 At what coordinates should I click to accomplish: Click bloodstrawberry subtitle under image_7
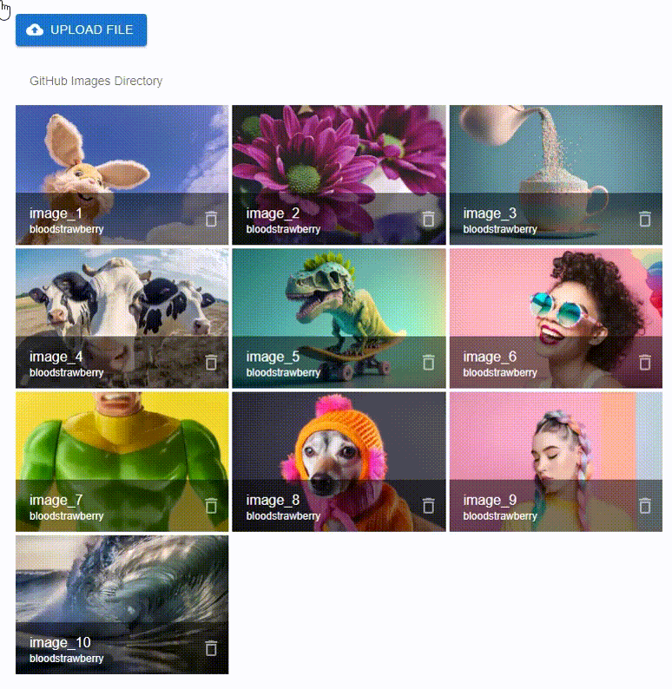click(66, 515)
